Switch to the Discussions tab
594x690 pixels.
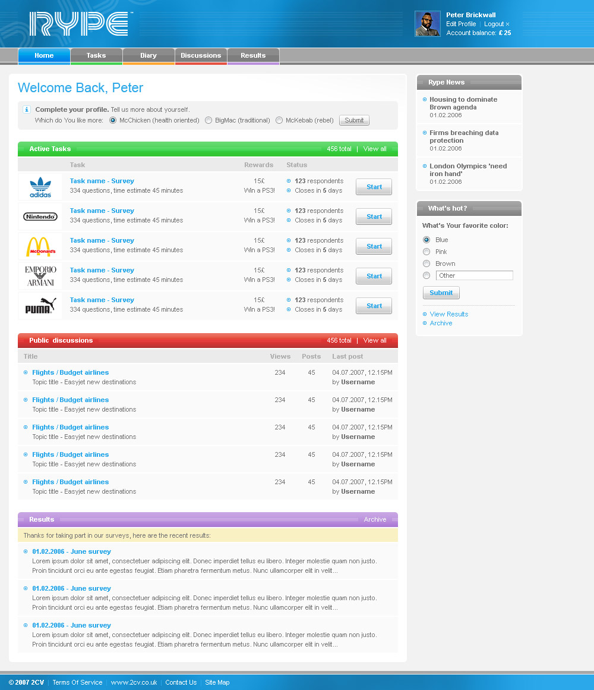(201, 56)
